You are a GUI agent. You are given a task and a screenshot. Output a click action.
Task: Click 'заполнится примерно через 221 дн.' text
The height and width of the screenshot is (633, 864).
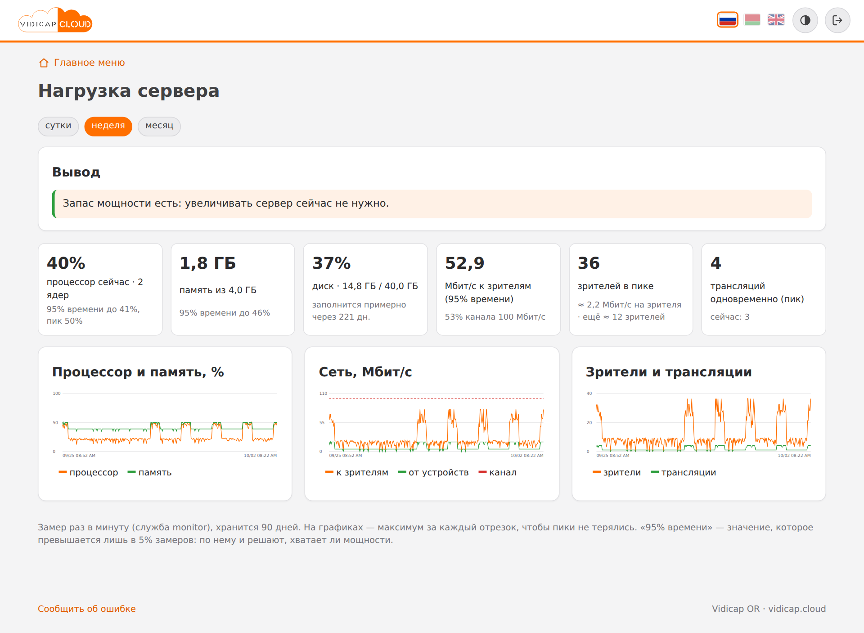[359, 311]
